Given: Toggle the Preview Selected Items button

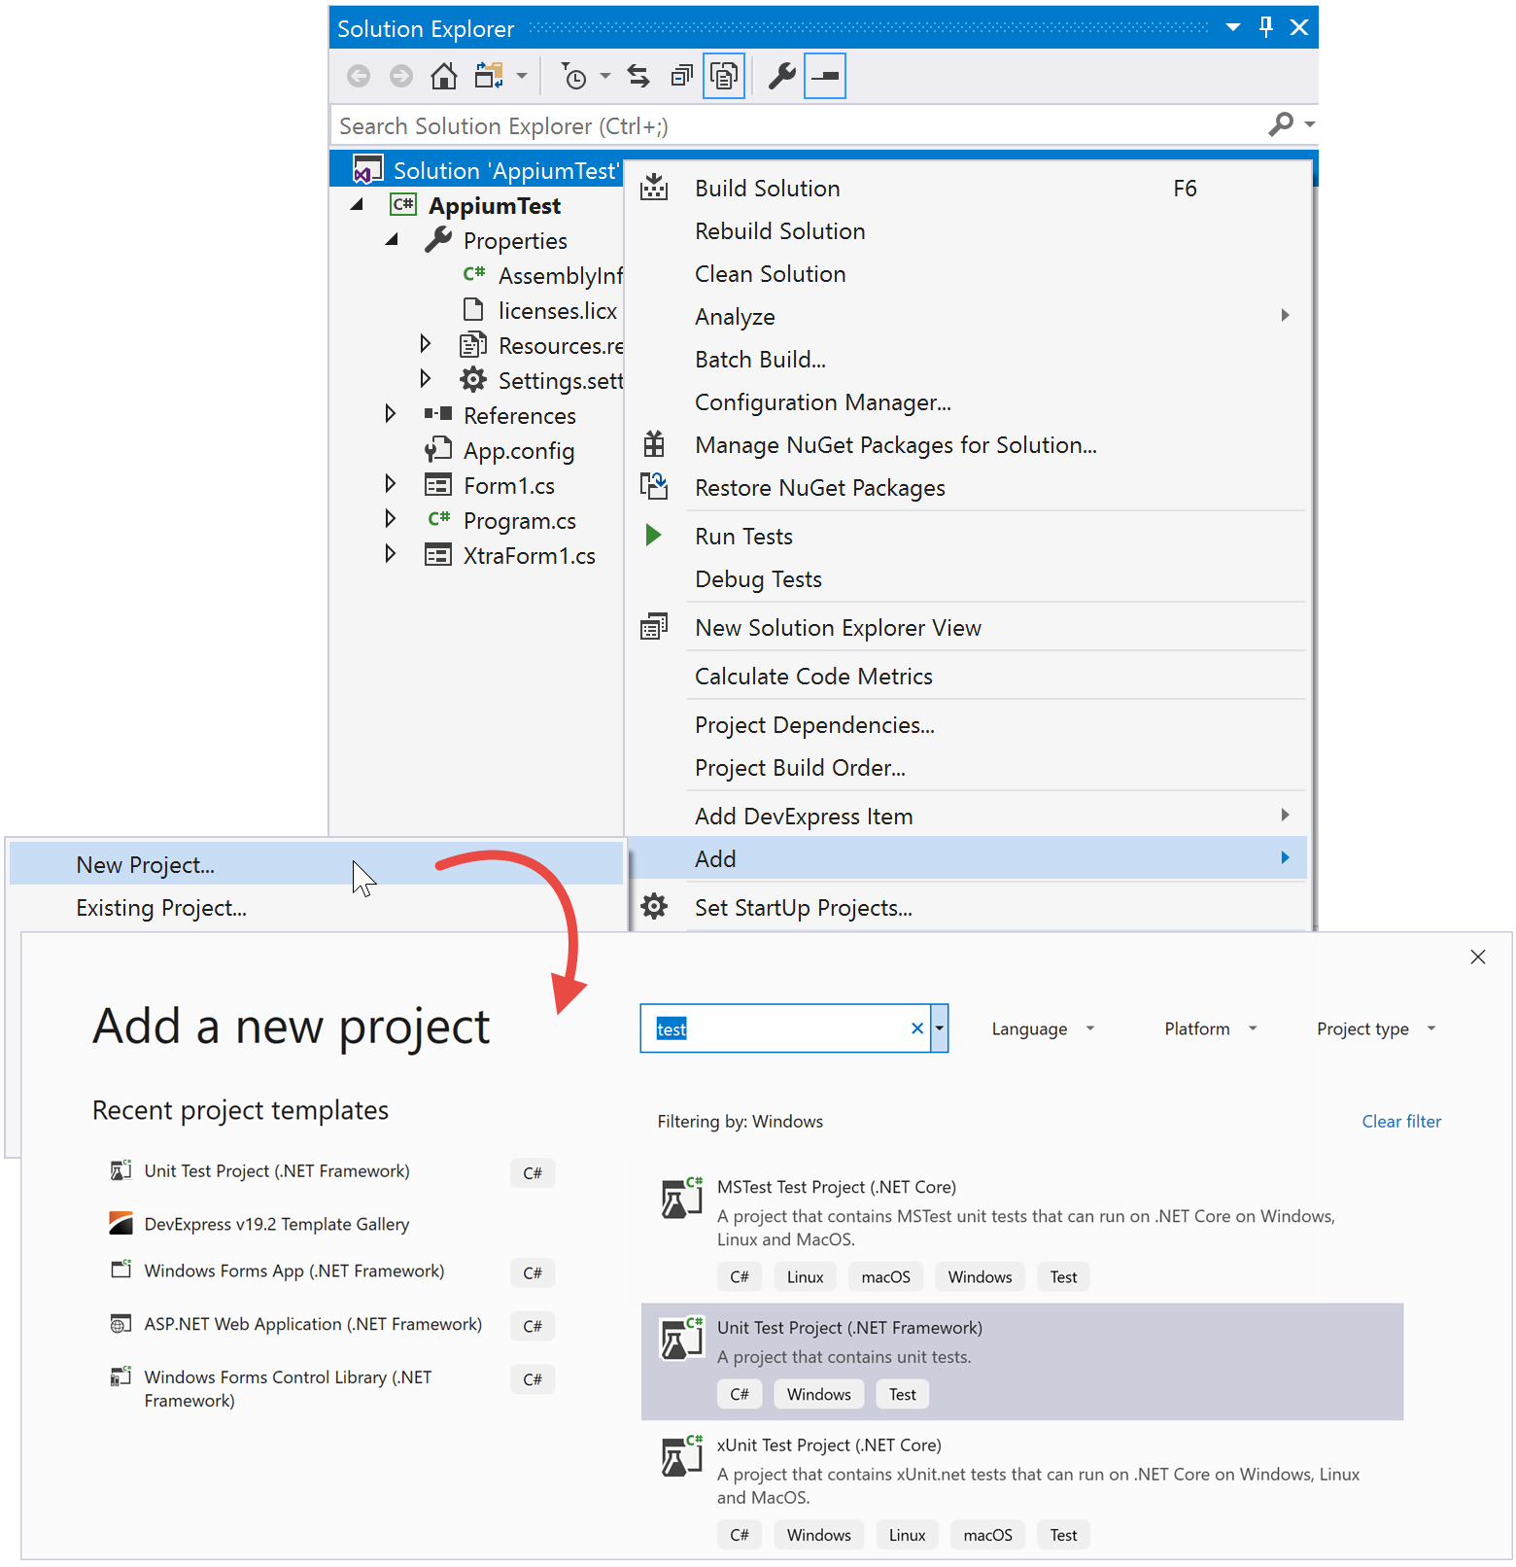Looking at the screenshot, I should click(825, 76).
